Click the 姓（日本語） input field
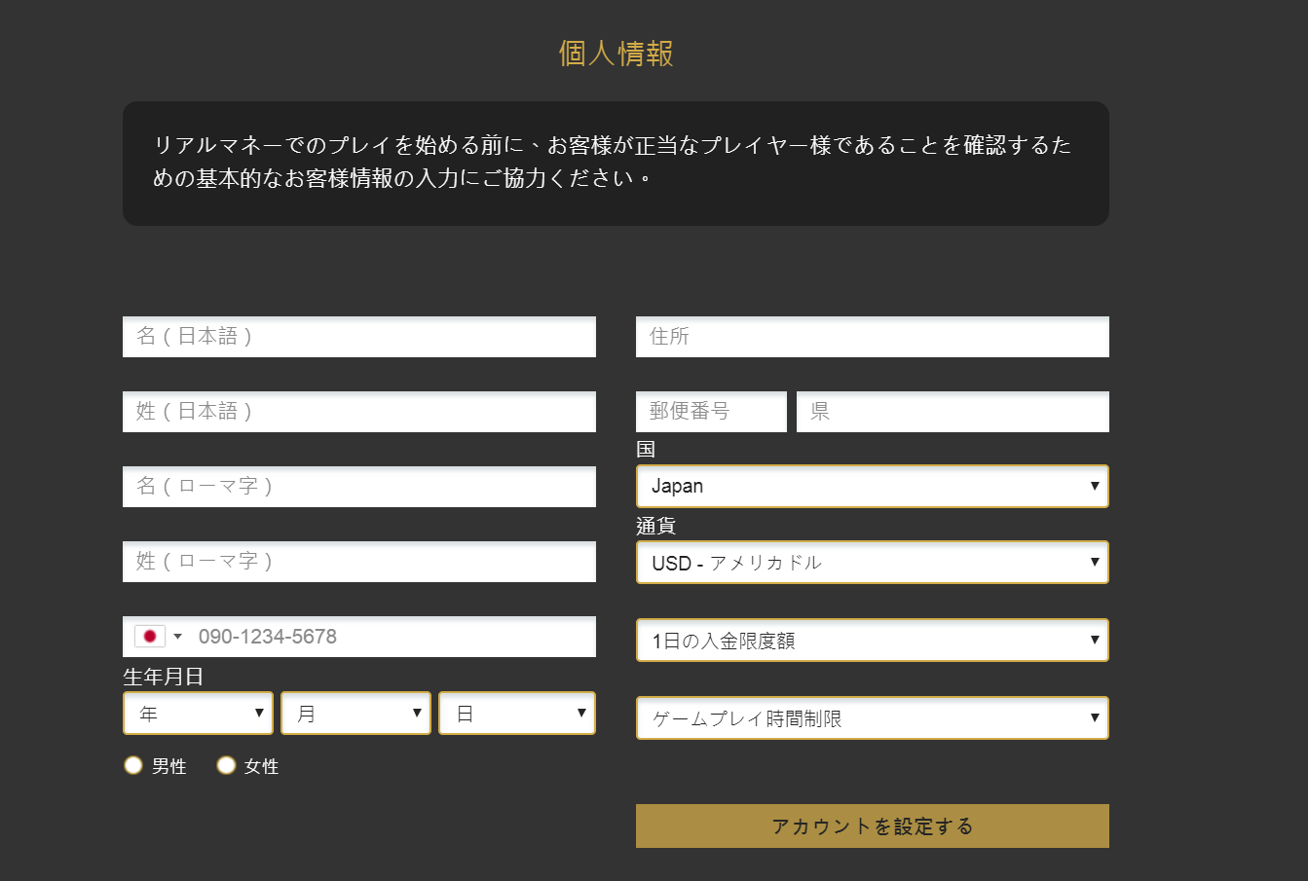The image size is (1308, 881). click(358, 411)
